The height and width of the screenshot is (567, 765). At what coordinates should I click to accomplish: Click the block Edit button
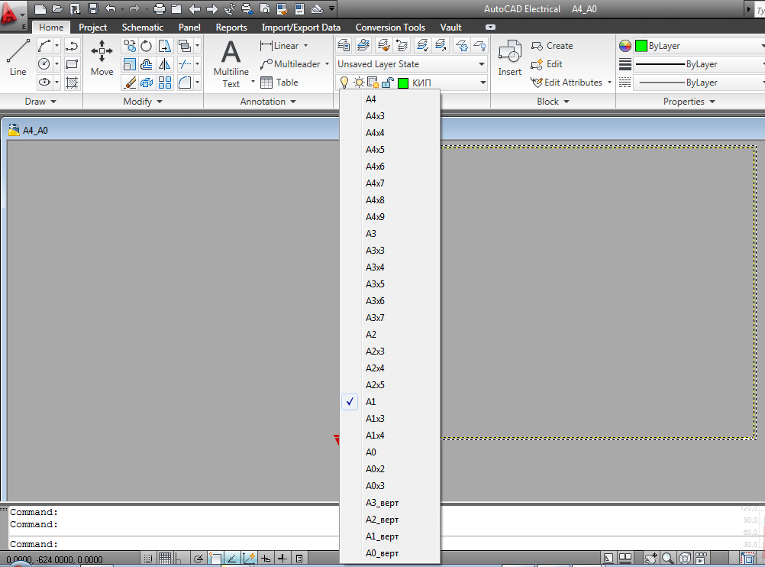[547, 64]
